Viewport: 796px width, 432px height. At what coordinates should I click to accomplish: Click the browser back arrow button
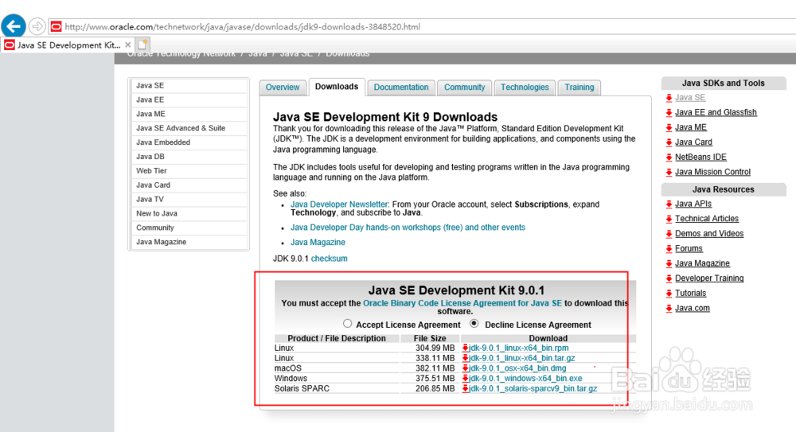pos(14,26)
